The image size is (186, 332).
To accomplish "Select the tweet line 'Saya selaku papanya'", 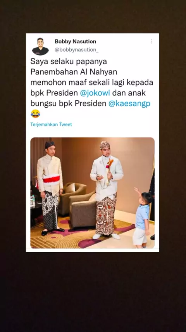I will click(69, 61).
